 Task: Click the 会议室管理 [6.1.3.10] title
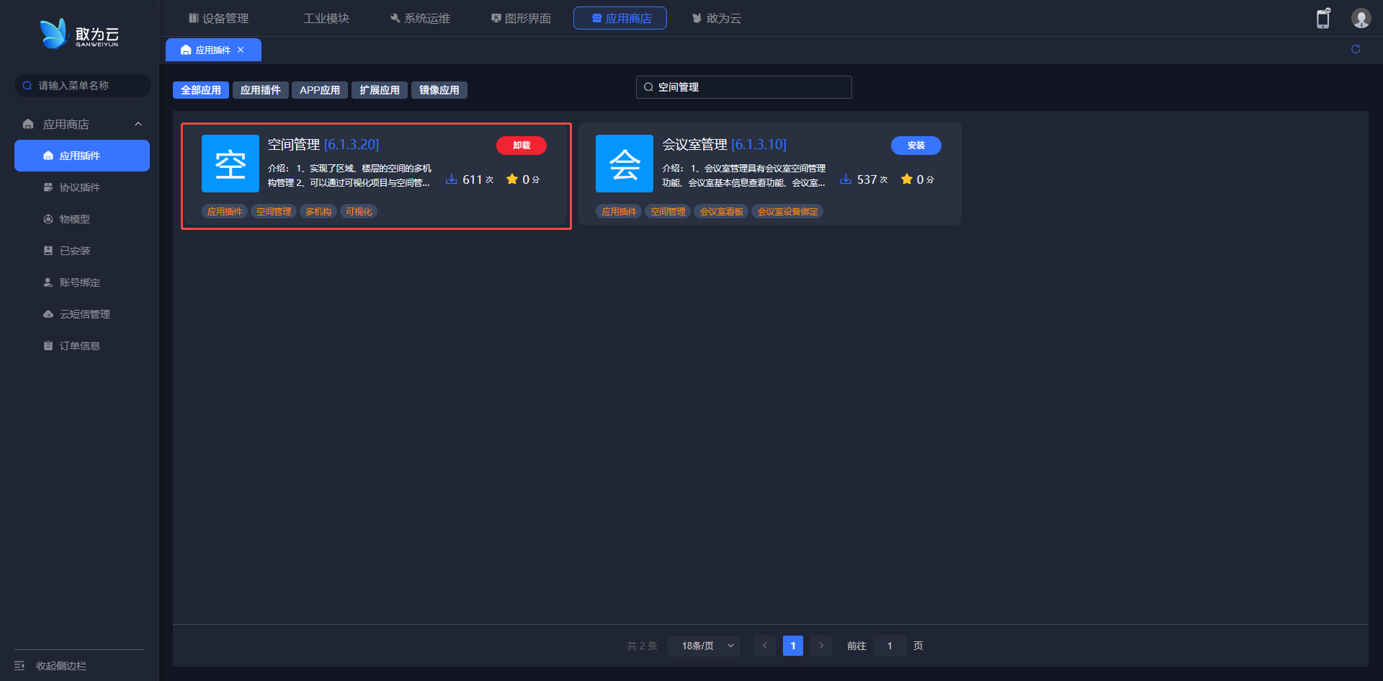pos(725,144)
